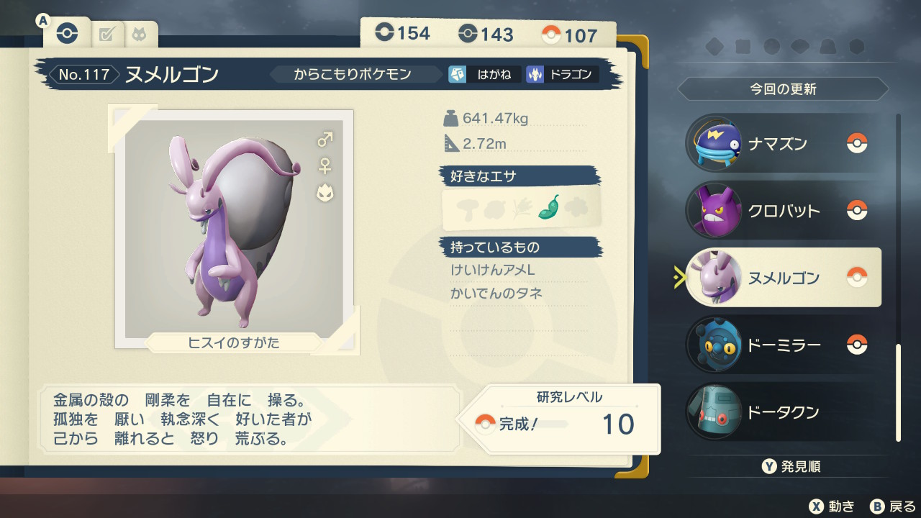
Task: Click the Dragon type badge ドラゴン
Action: 562,74
